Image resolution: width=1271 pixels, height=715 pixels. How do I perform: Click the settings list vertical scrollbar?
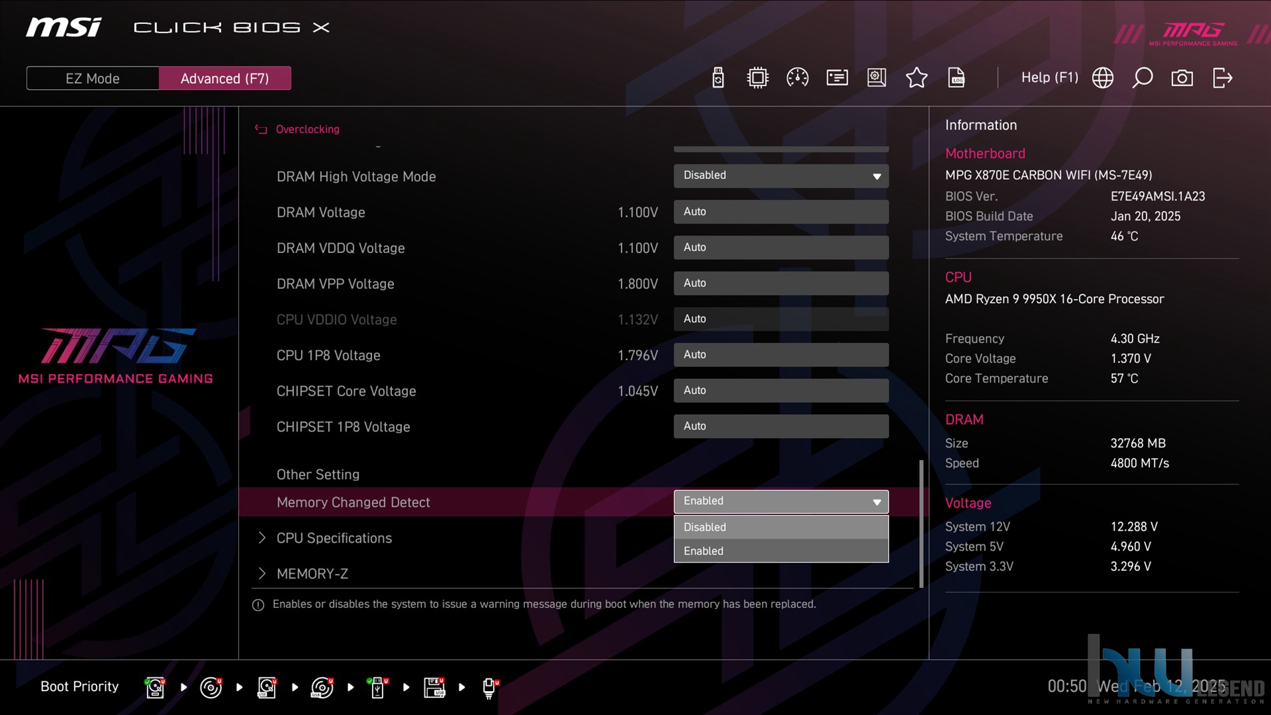click(x=922, y=523)
